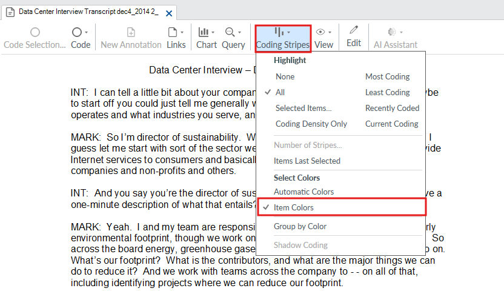Expand the Query dropdown arrow
The image size is (504, 291).
point(239,33)
